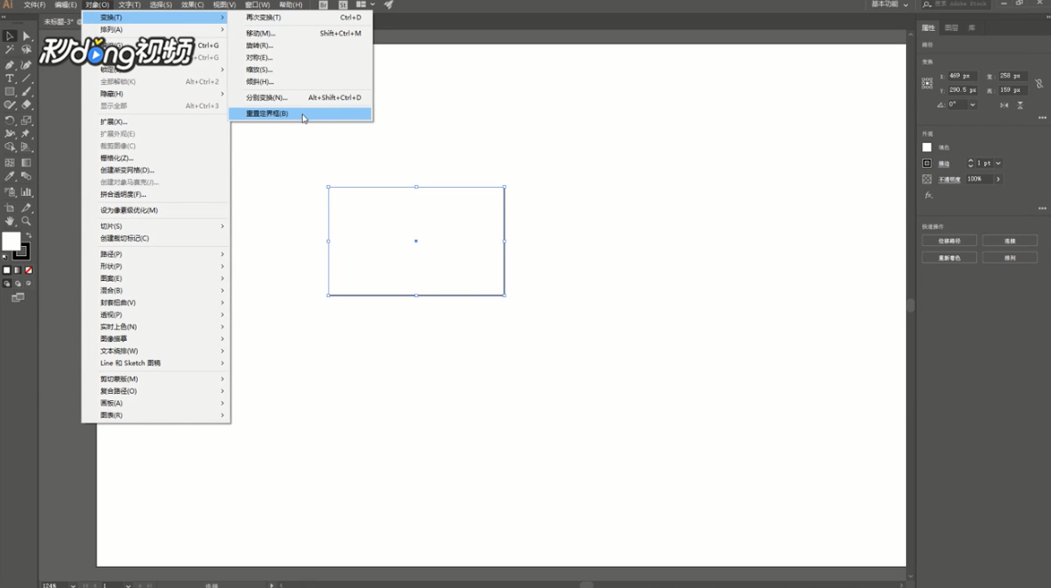Select the Magic Wand tool
Viewport: 1051px width, 588px height.
pos(9,49)
